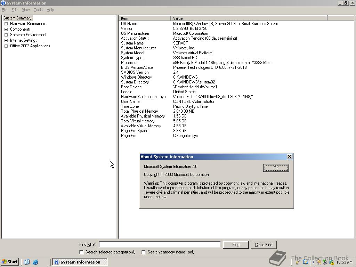This screenshot has height=267, width=356.
Task: Click the System Information taskbar button
Action: (80, 262)
